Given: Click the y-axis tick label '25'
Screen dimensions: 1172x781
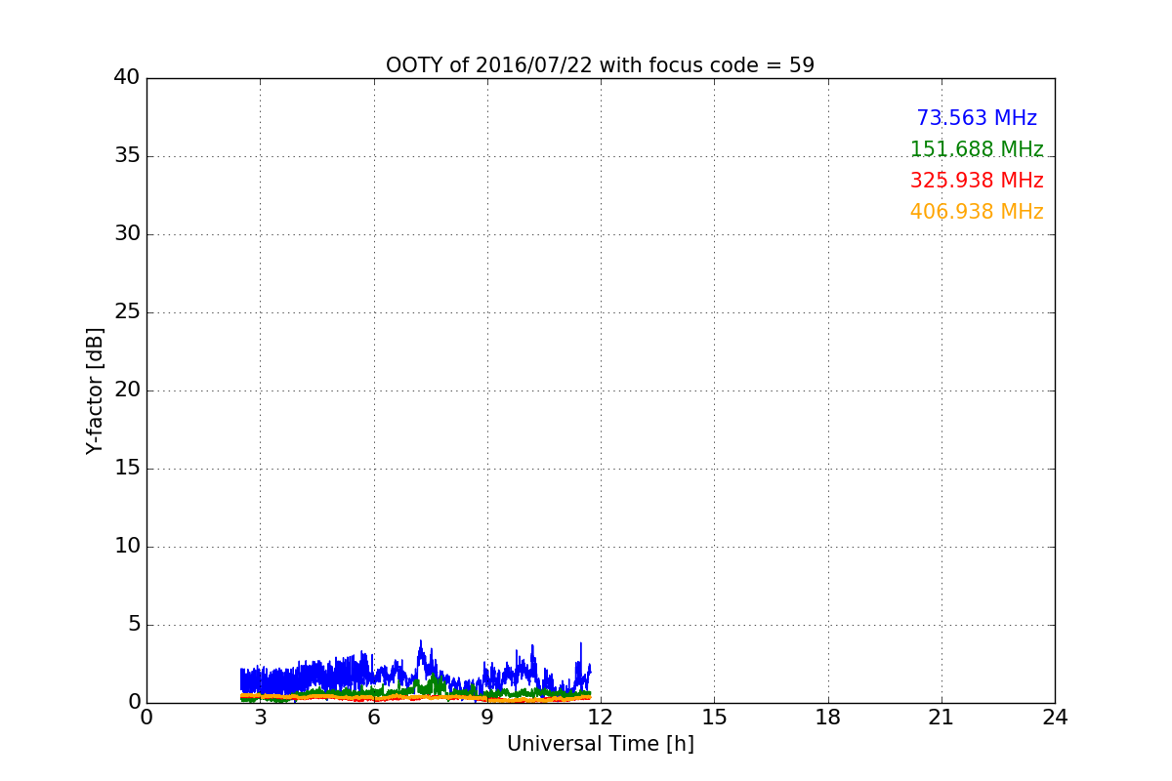Looking at the screenshot, I should [x=127, y=311].
